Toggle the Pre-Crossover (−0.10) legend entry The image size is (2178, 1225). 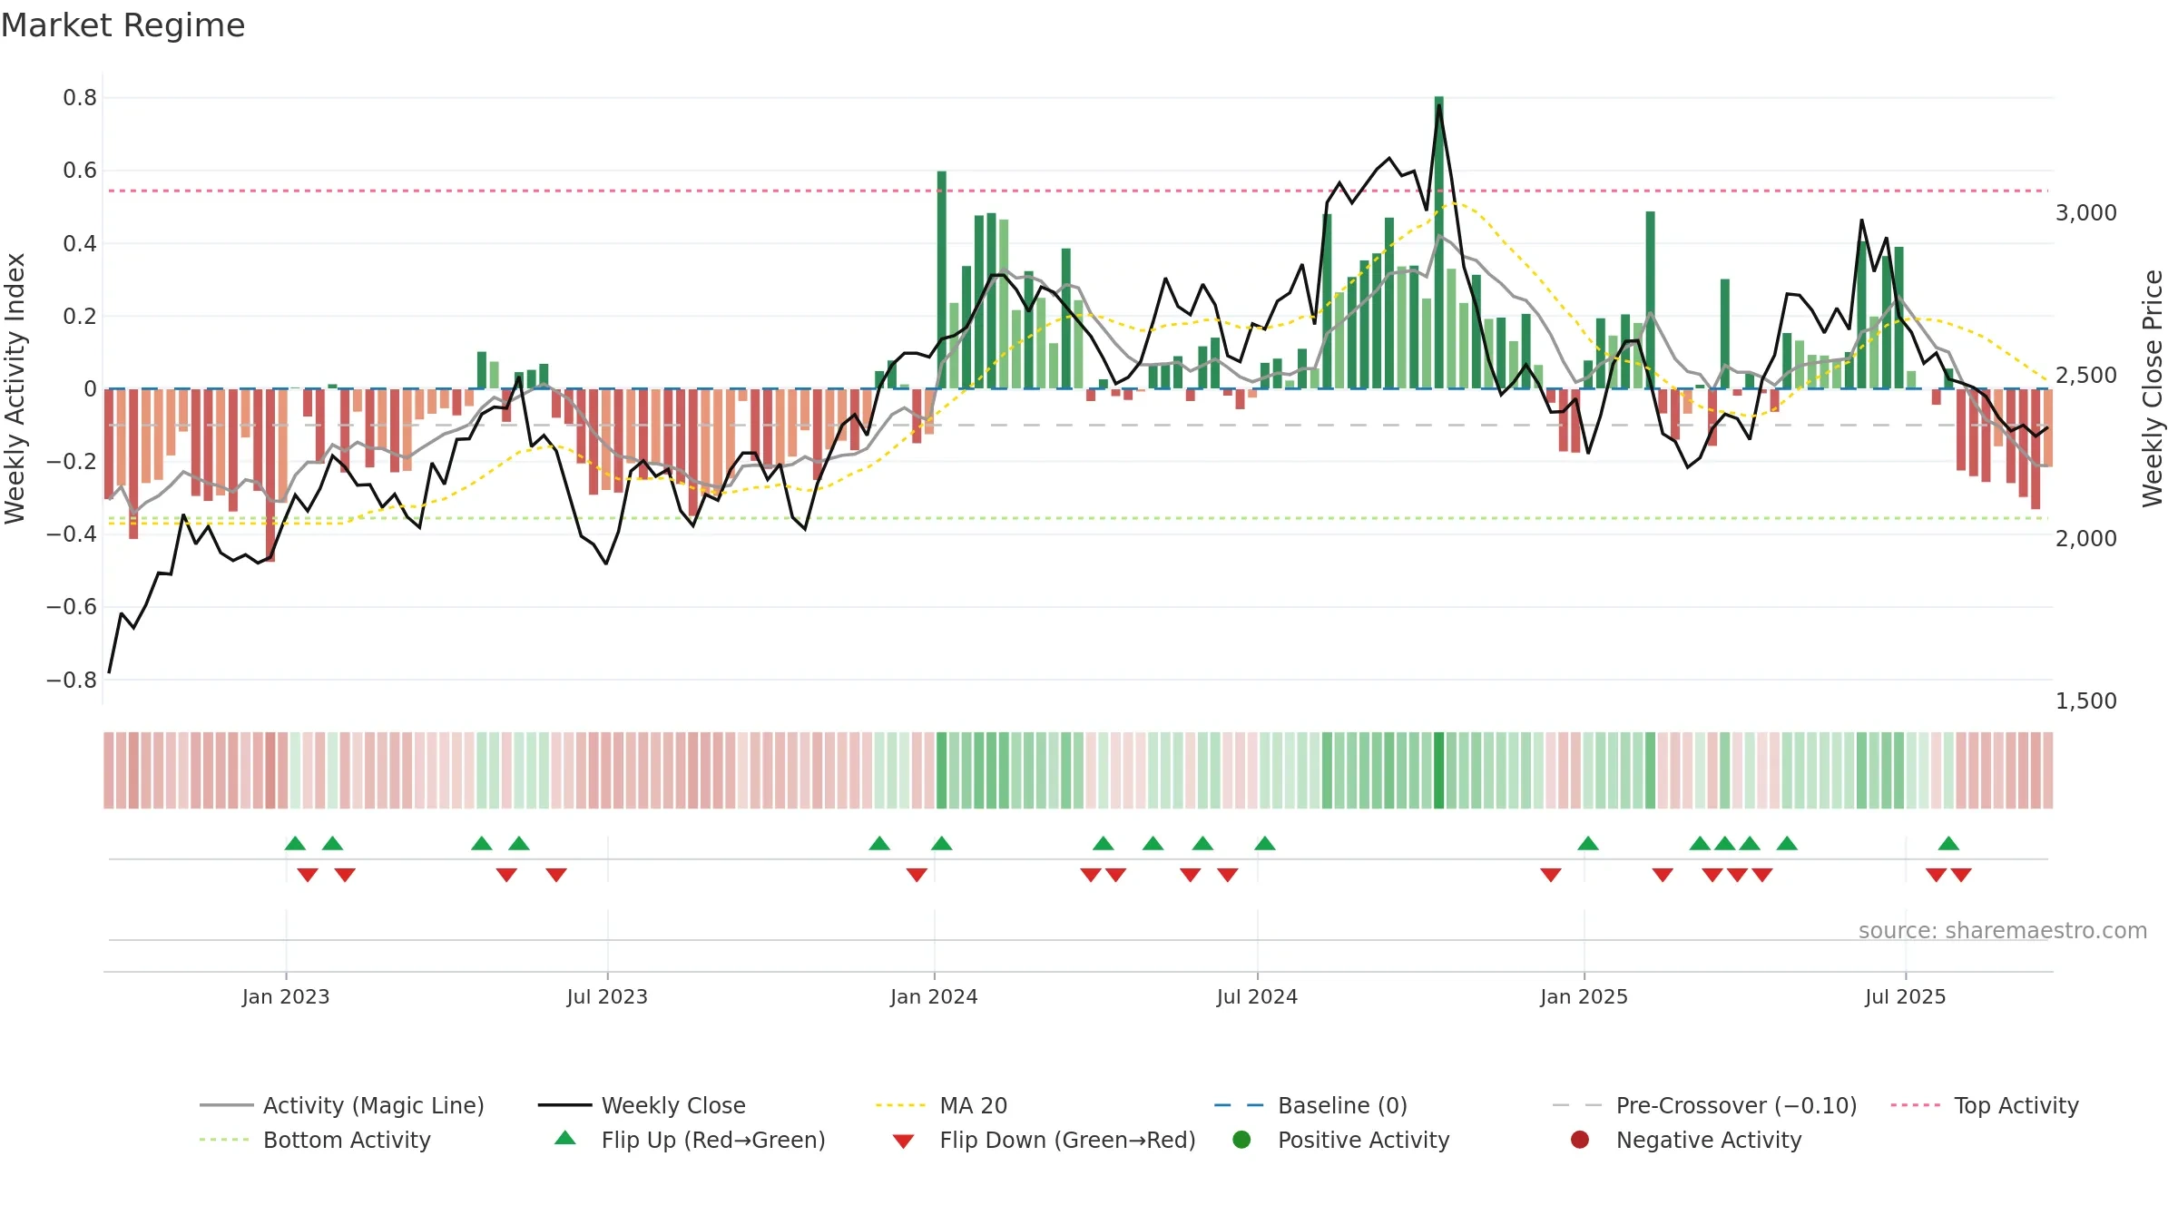click(1704, 1105)
